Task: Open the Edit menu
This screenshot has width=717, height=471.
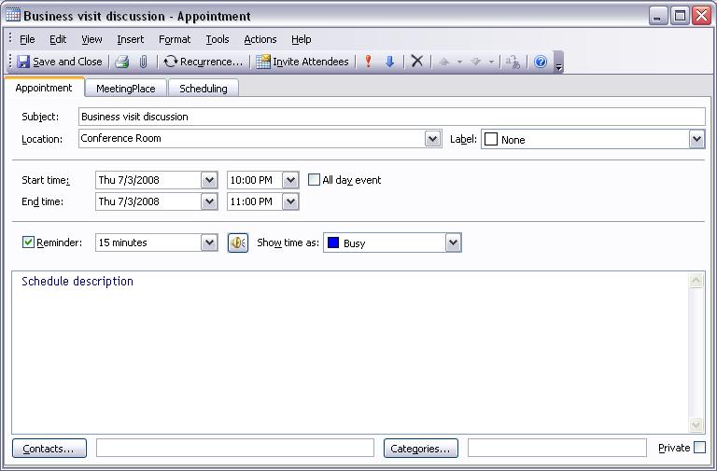Action: [x=58, y=39]
